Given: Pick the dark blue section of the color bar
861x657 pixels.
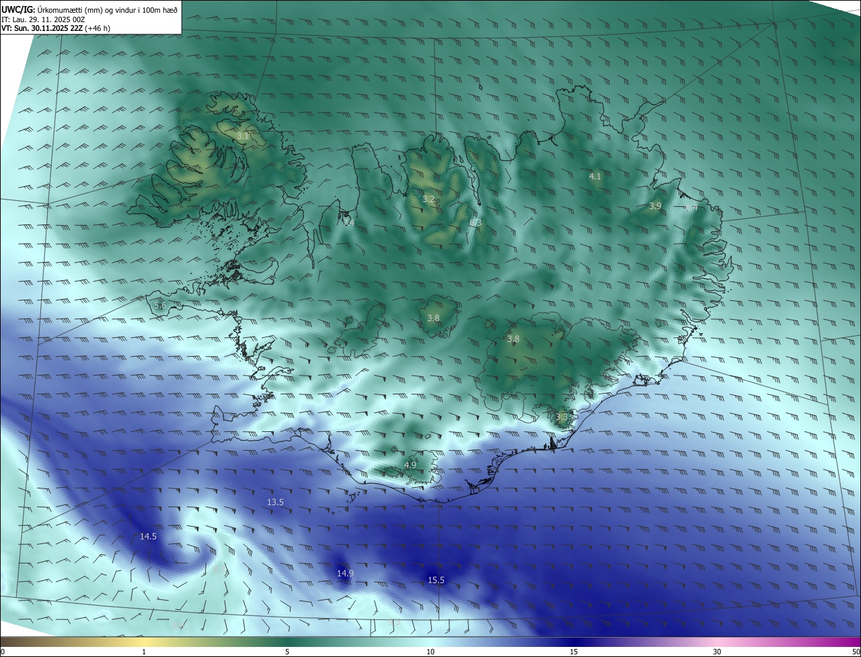Looking at the screenshot, I should point(574,642).
